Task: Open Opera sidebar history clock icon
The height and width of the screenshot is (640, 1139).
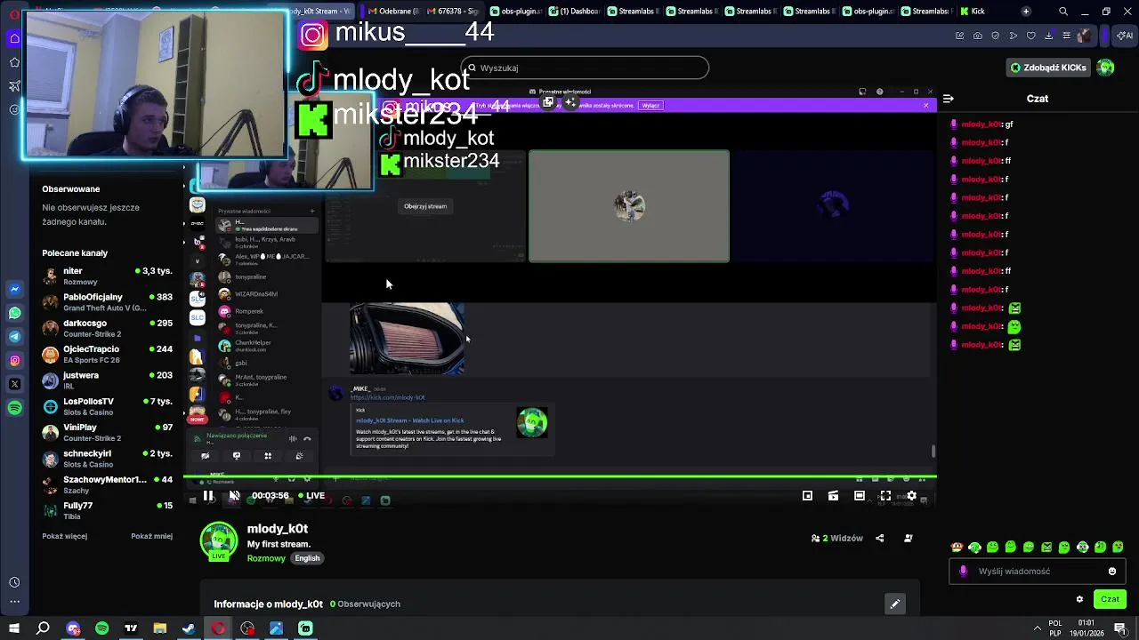Action: [14, 582]
